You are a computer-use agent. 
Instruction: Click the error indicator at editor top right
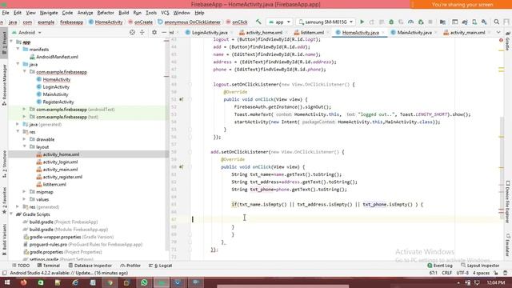click(501, 40)
